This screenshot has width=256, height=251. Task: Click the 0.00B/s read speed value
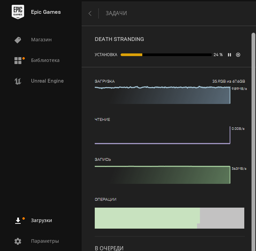pos(238,129)
